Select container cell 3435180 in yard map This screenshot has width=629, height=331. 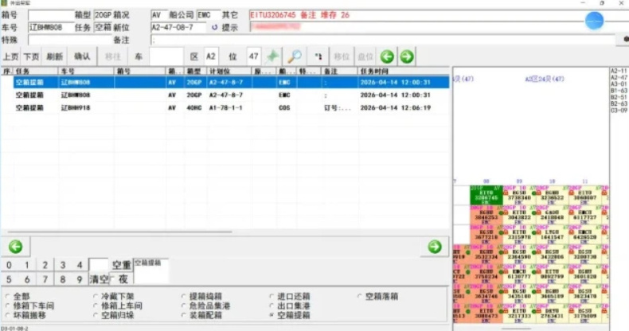coord(519,294)
